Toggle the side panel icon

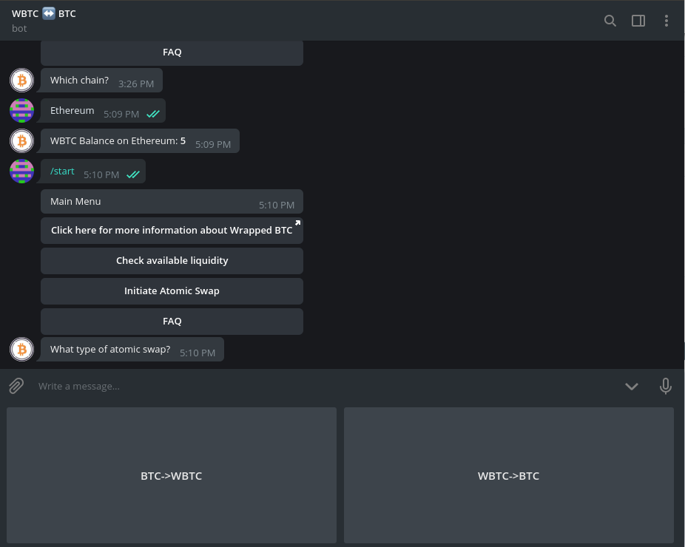[x=638, y=21]
